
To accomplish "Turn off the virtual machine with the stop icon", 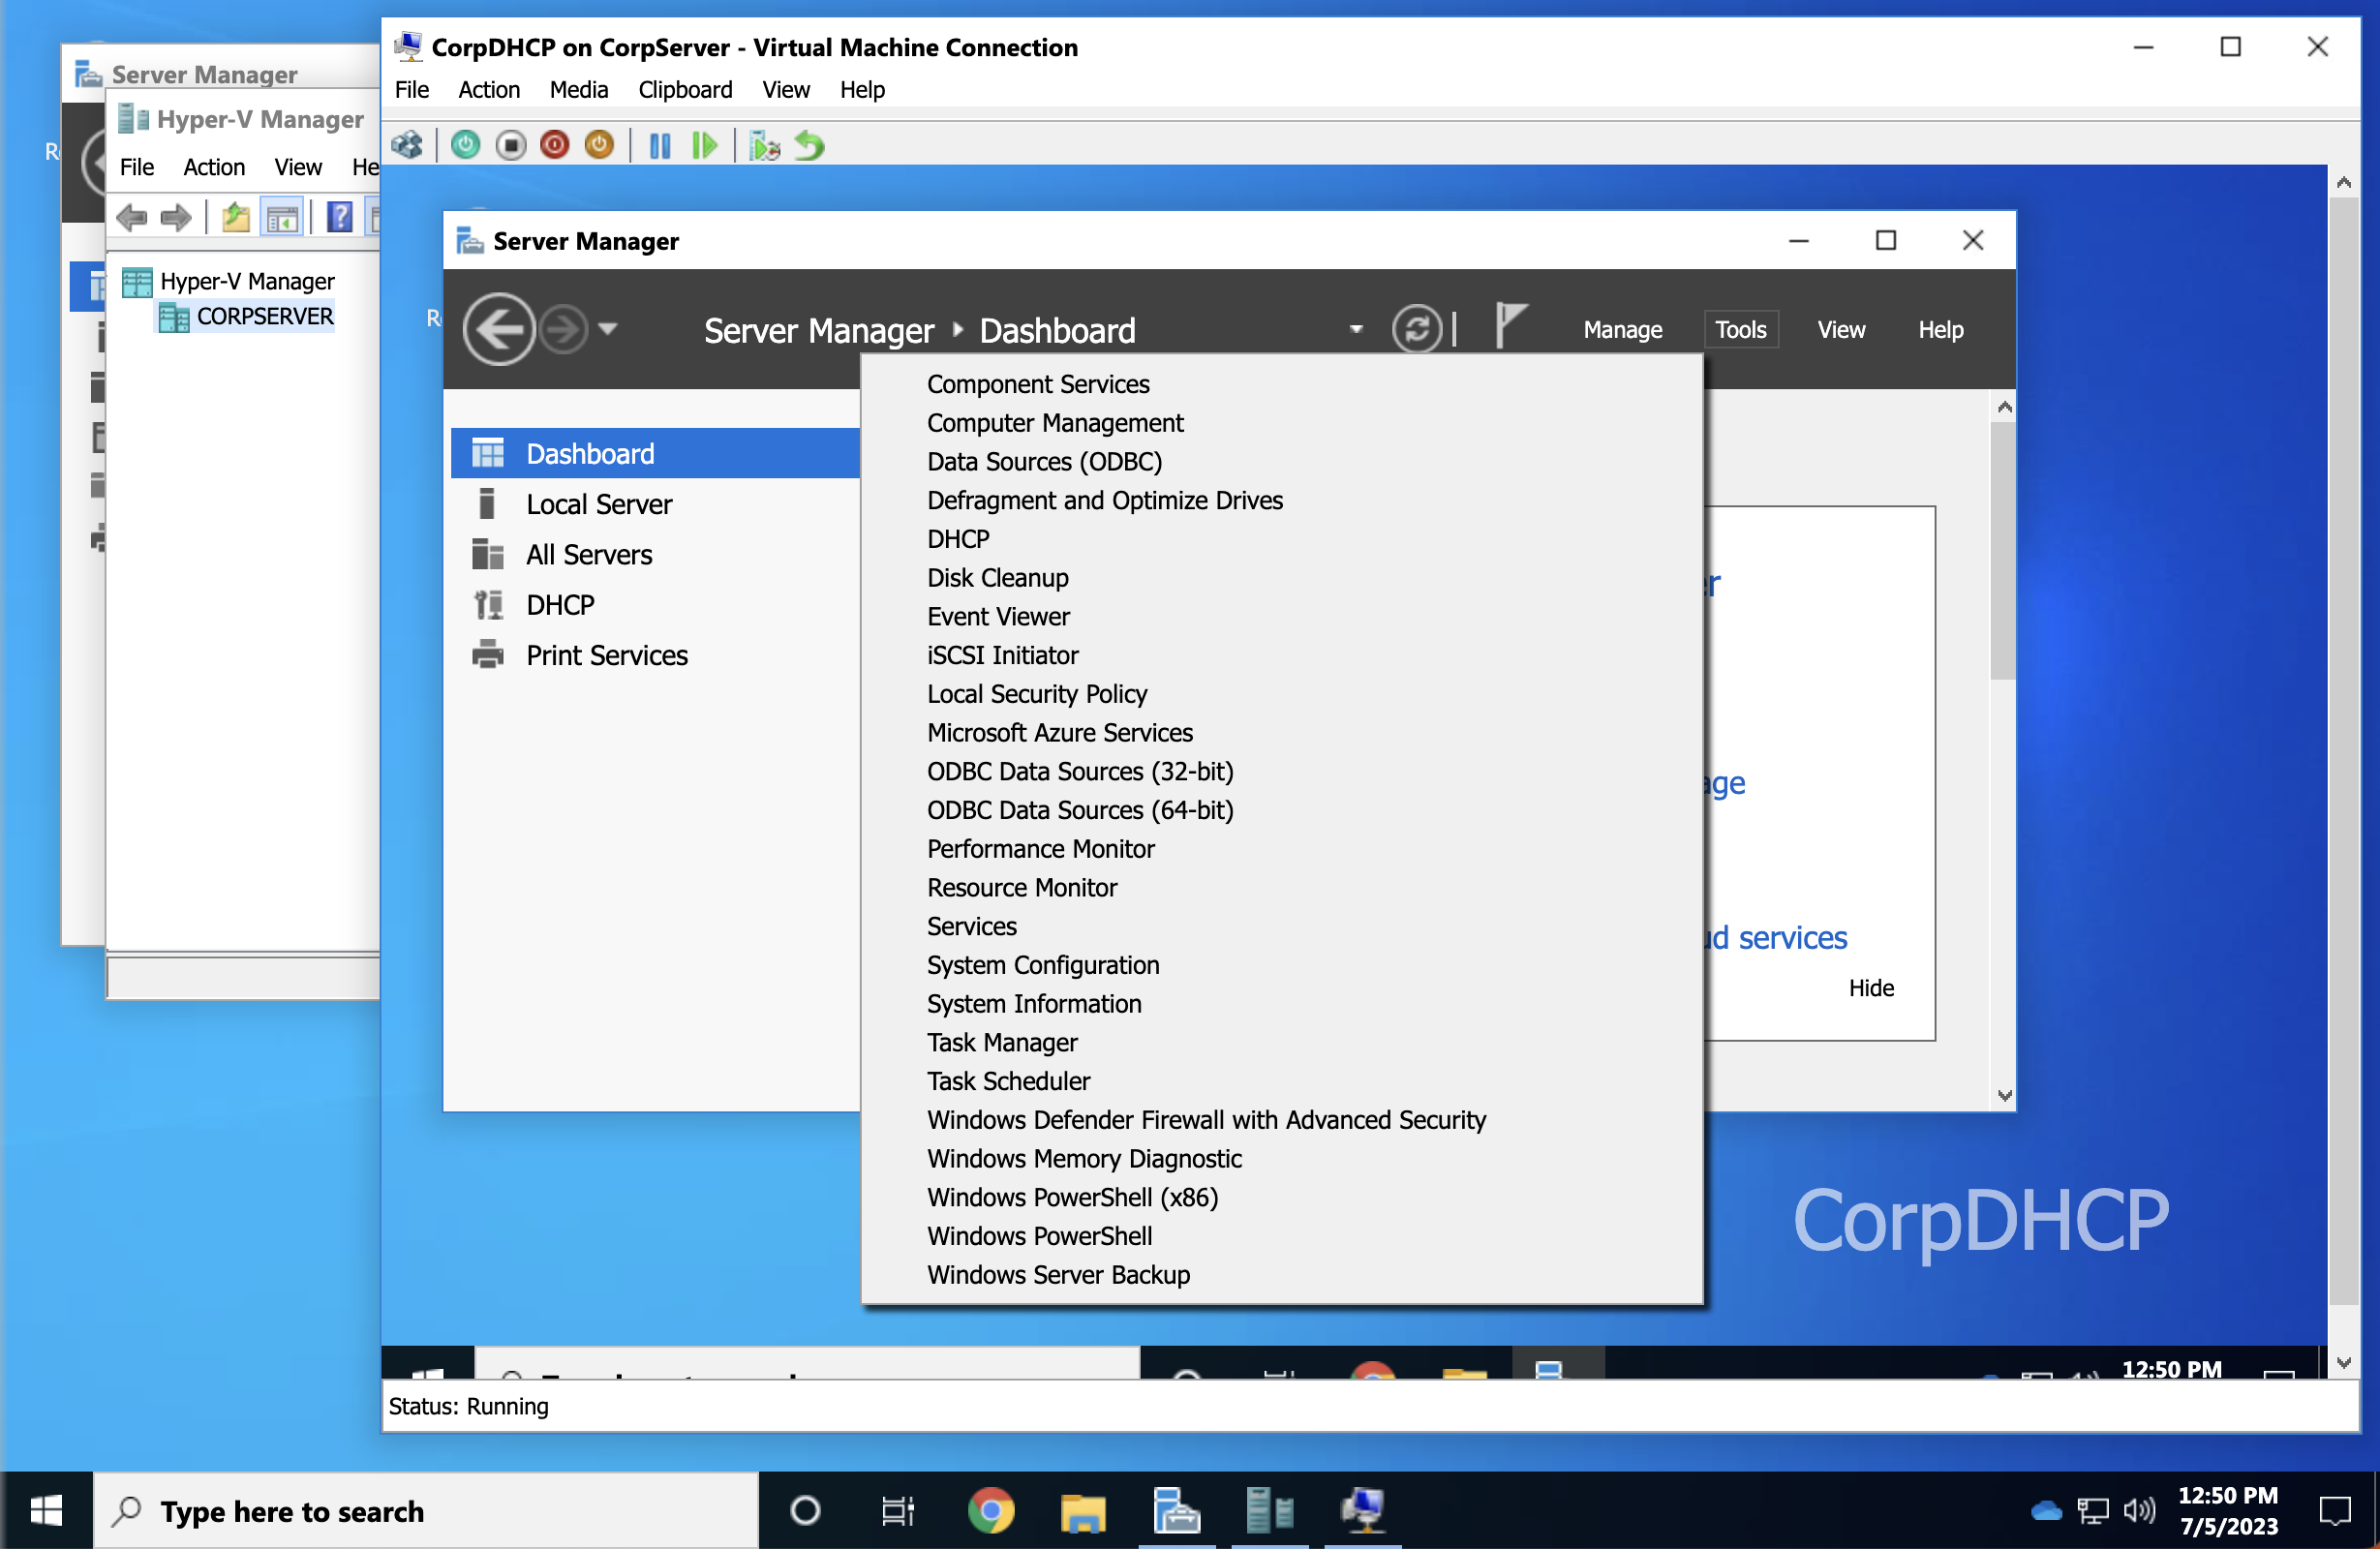I will [511, 145].
